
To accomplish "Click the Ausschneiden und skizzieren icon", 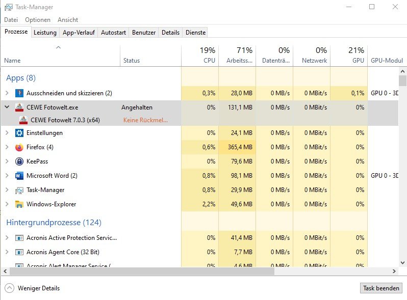I will 19,93.
